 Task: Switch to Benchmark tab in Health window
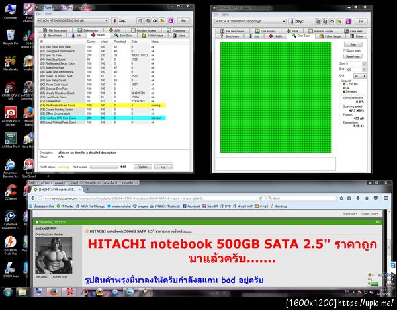(52, 36)
